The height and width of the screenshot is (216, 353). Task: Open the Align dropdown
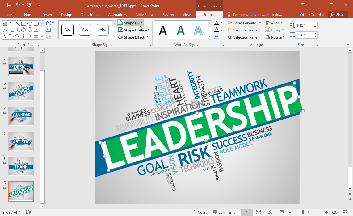click(273, 23)
